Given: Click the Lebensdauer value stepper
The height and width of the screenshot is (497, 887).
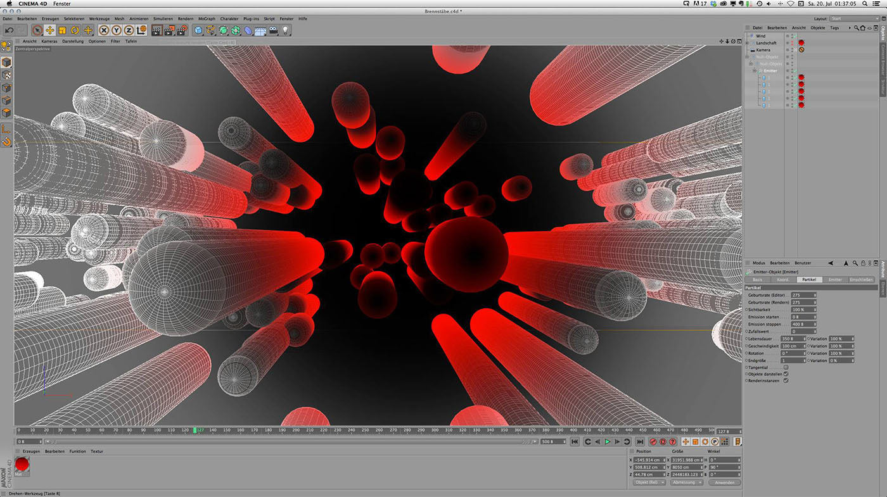Looking at the screenshot, I should coord(805,339).
